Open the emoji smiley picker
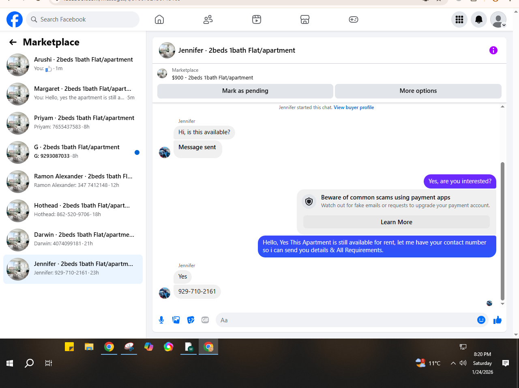Image resolution: width=519 pixels, height=388 pixels. click(481, 320)
